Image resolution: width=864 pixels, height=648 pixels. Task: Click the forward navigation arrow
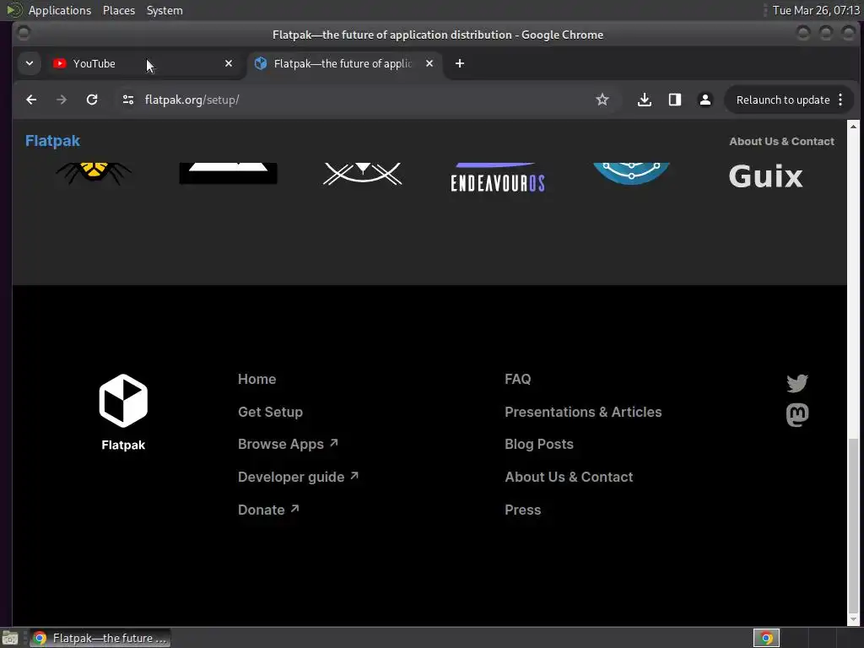62,100
